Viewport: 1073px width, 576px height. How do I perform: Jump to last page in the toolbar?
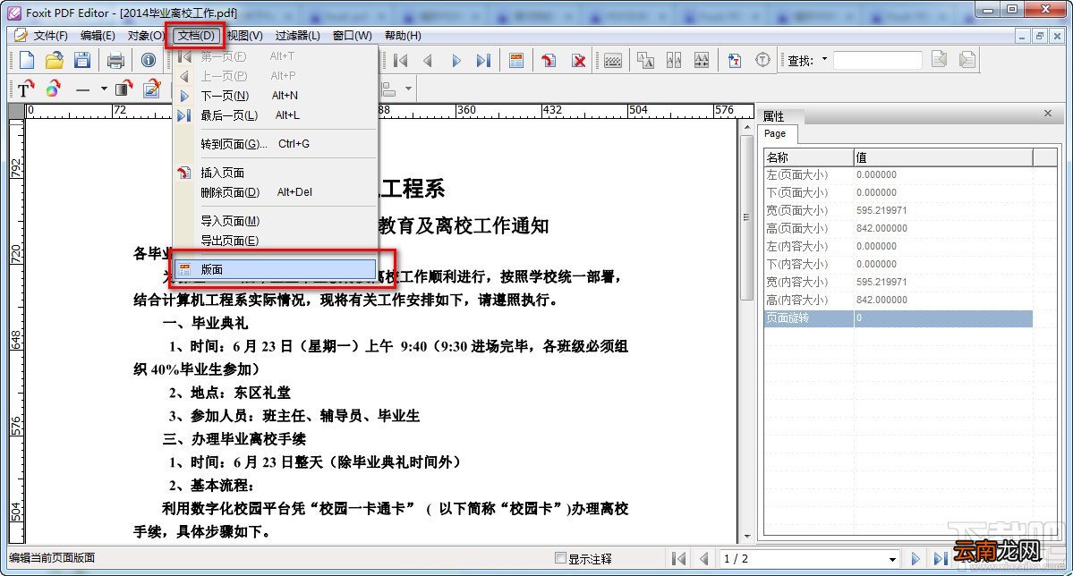click(484, 61)
